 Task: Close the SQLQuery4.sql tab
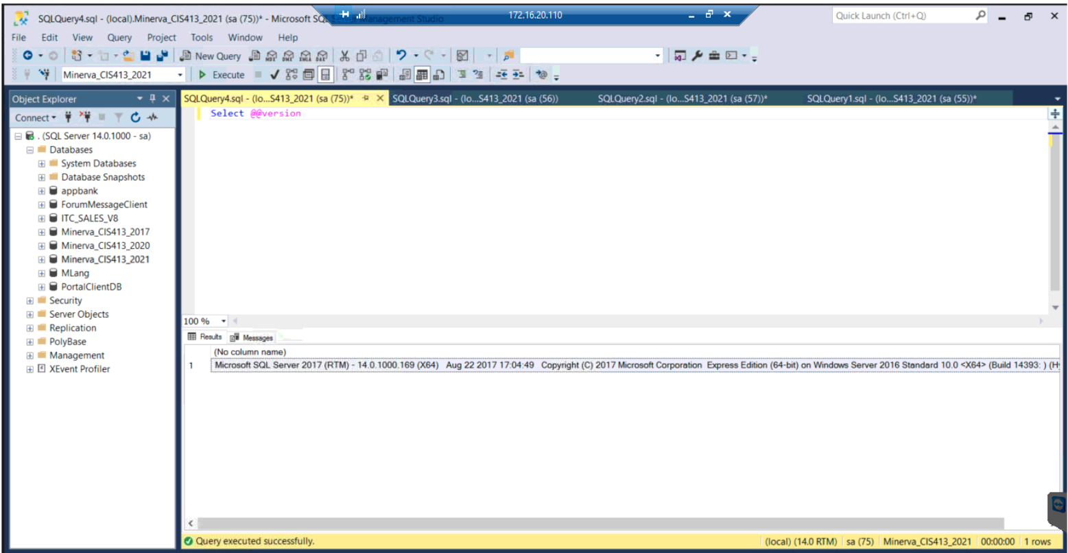point(380,99)
